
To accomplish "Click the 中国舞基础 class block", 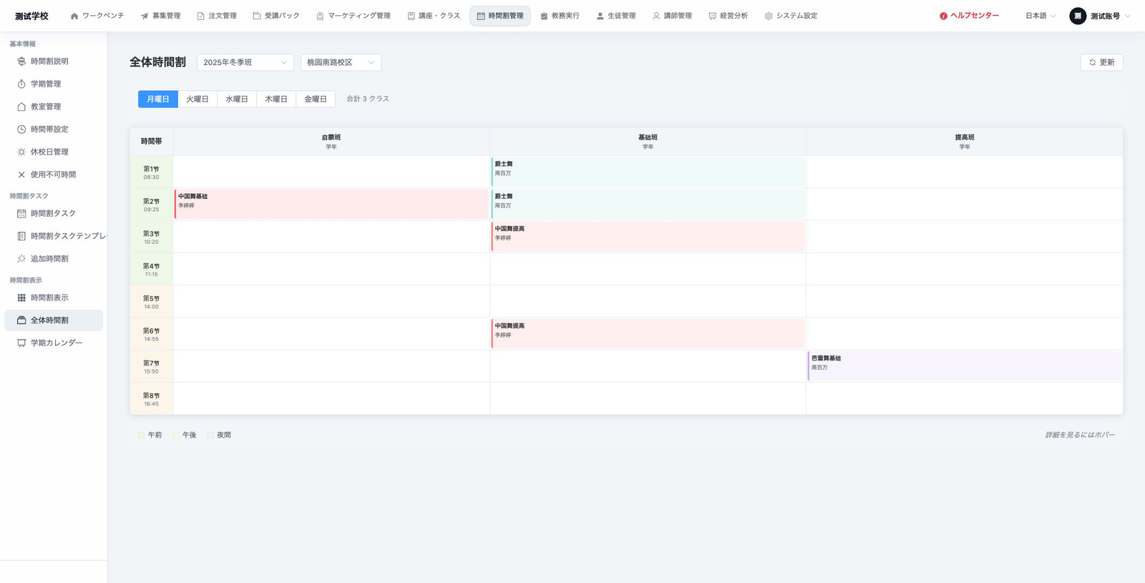I will 331,204.
